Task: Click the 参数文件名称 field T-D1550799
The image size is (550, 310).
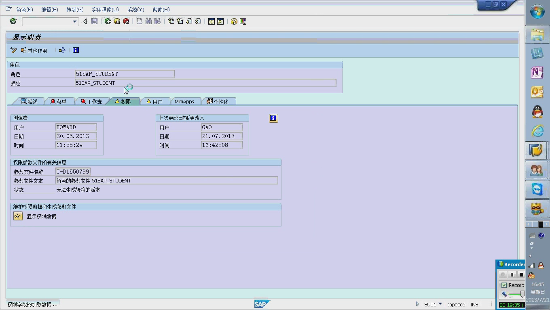Action: point(73,172)
